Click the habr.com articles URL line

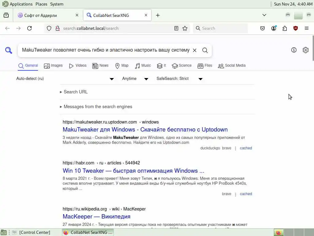coord(101,163)
